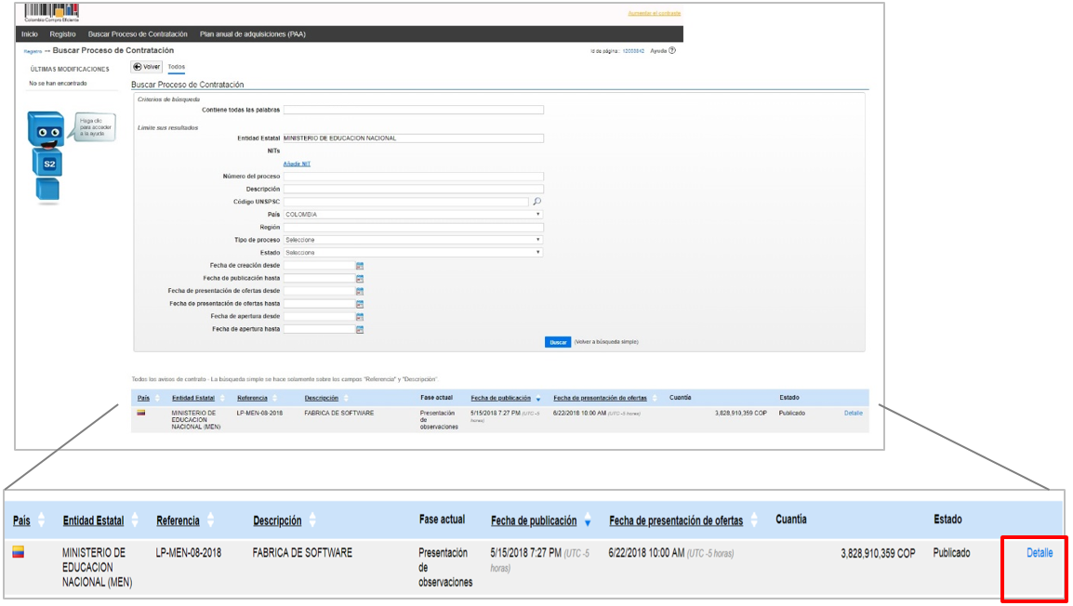Viewport: 1073px width, 606px height.
Task: Click the Referencia sort arrows in the magnified header
Action: [210, 520]
